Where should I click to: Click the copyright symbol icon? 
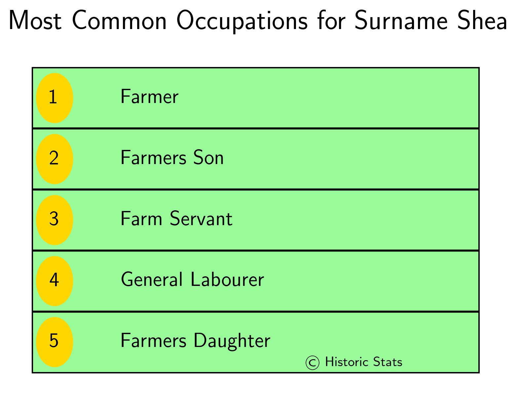(x=313, y=362)
